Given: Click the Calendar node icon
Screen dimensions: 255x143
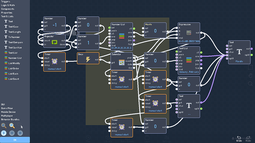Looking at the screenshot, I should [122, 62].
